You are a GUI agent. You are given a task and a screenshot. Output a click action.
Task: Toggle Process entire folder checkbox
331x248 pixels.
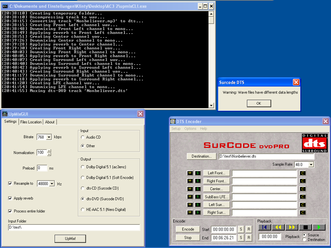pyautogui.click(x=10, y=211)
